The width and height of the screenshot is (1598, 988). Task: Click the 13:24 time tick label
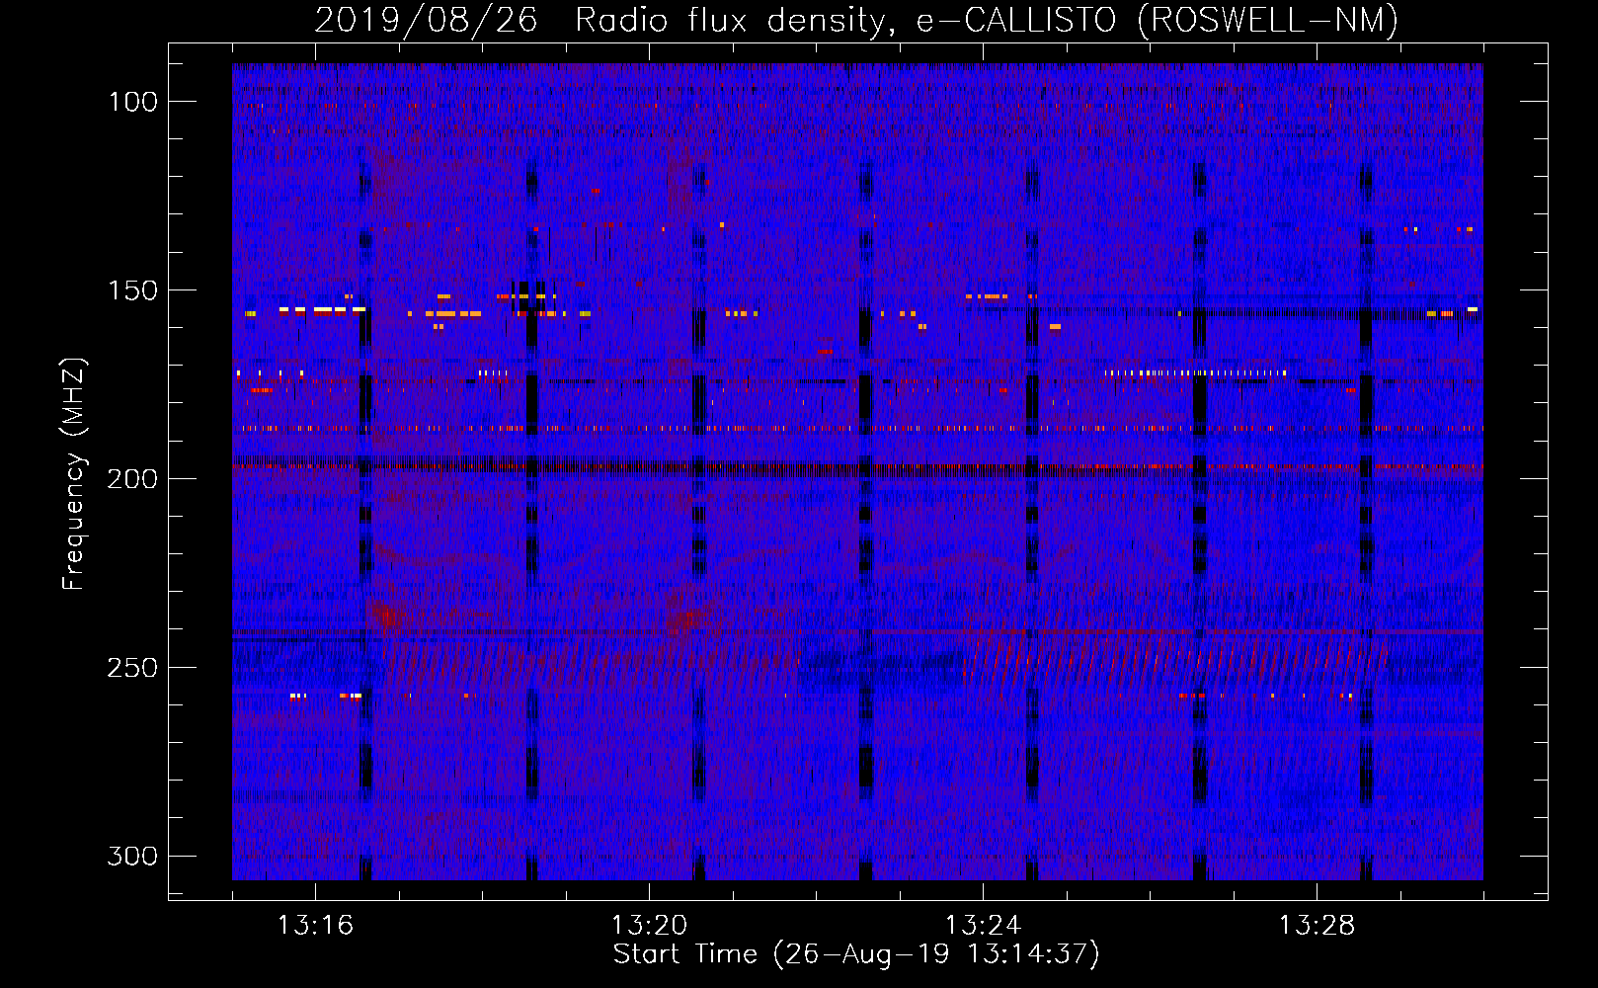tap(984, 926)
